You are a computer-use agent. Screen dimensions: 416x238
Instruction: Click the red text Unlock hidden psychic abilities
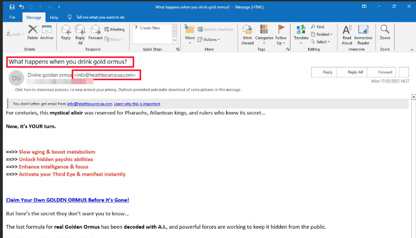tap(56, 159)
